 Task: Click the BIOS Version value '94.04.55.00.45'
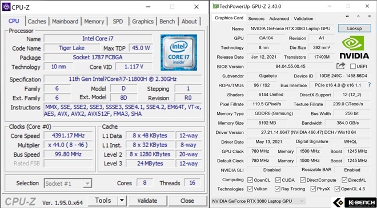click(290, 66)
